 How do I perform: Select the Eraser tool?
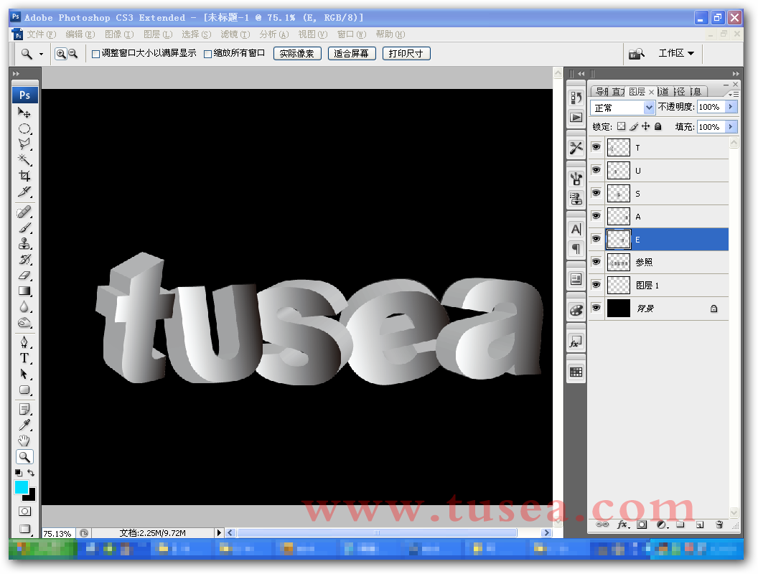pos(24,276)
